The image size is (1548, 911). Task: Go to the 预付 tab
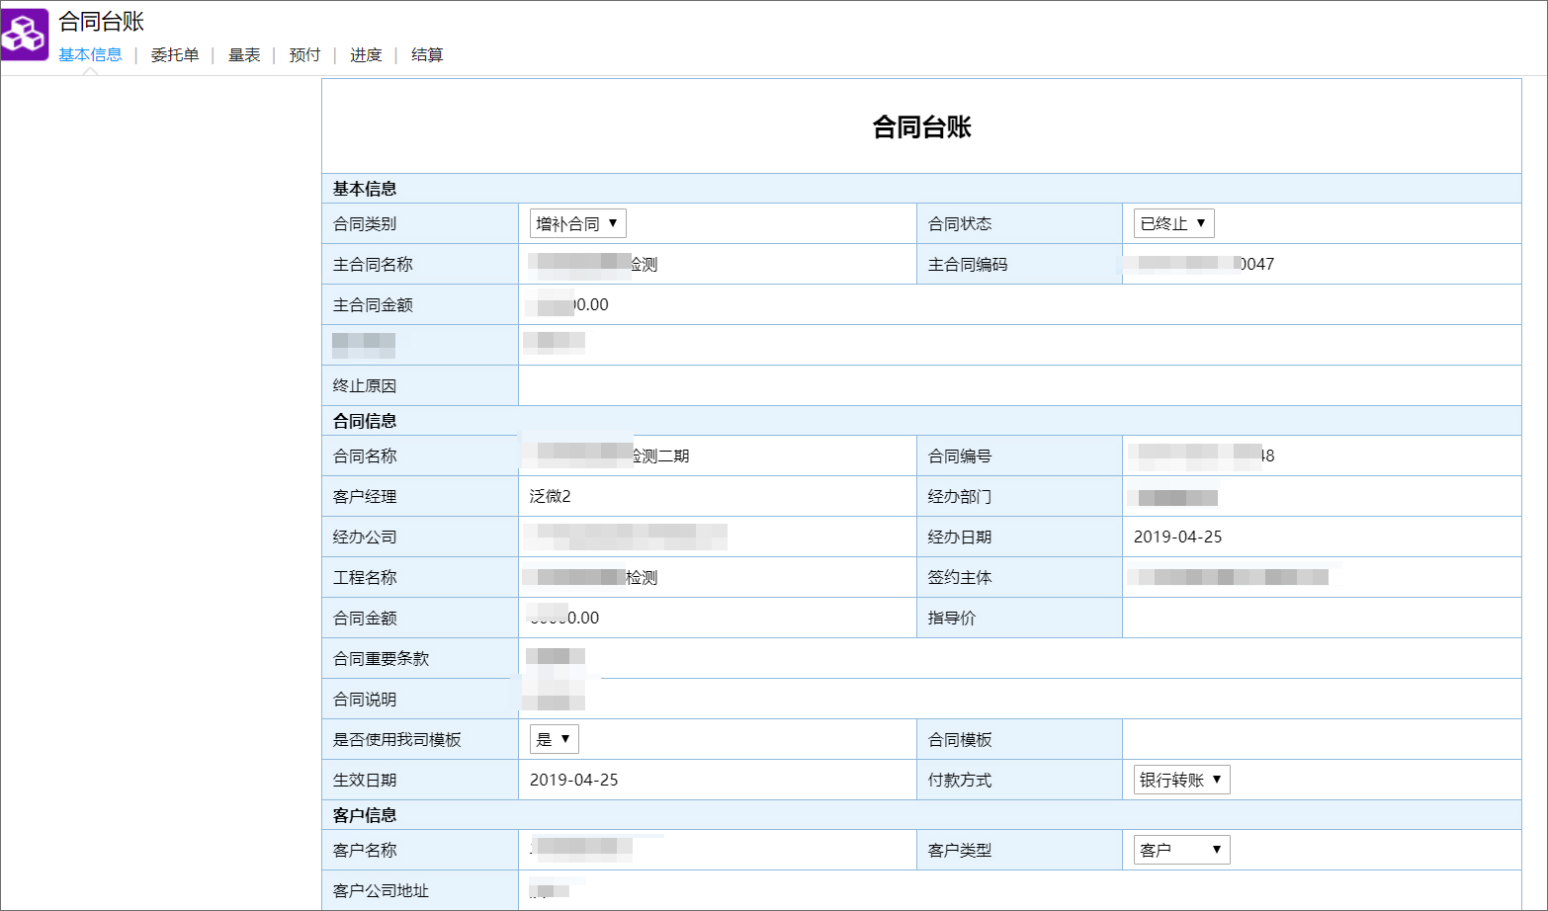(x=304, y=55)
